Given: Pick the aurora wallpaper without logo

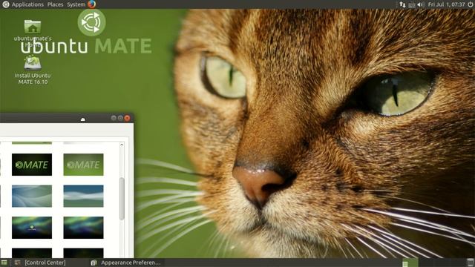Looking at the screenshot, I should [83, 228].
